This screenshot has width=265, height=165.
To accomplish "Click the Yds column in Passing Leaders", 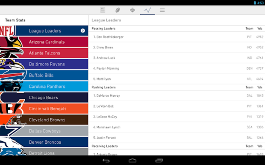I will tap(260, 28).
